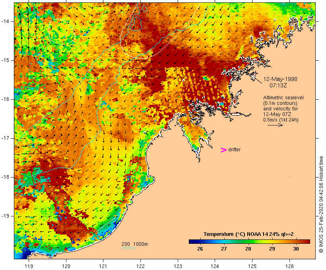The image size is (326, 270).
Task: Click the colorbar label '28'
Action: pyautogui.click(x=248, y=249)
